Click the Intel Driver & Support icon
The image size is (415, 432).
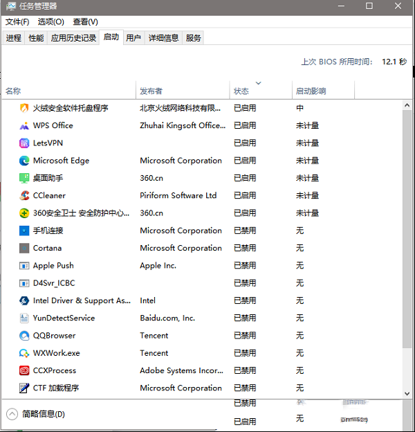tap(24, 300)
